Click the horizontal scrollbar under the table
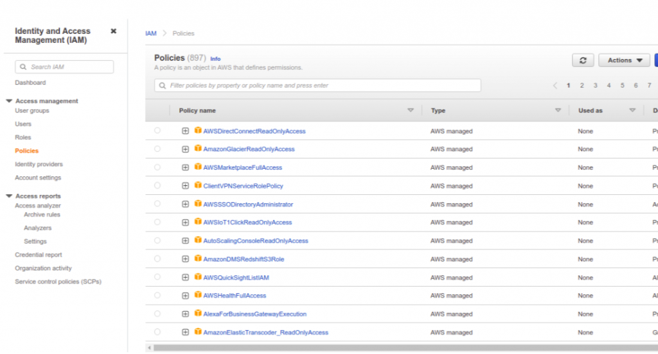Viewport: 658px width, 354px height. (405, 348)
